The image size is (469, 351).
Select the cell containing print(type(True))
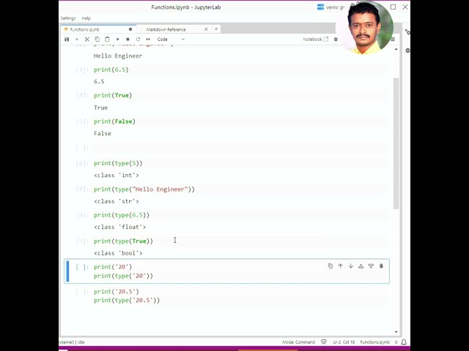tap(240, 241)
